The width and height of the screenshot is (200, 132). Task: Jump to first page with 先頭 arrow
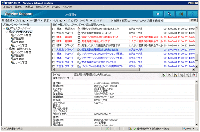(112, 21)
